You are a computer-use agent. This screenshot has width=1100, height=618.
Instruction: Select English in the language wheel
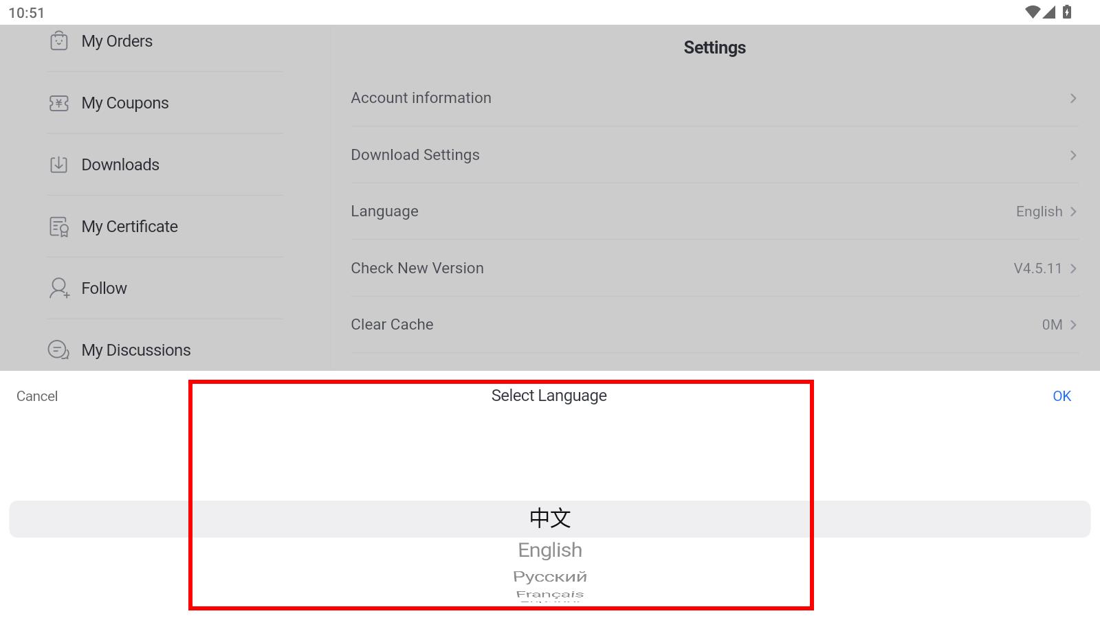click(x=550, y=550)
